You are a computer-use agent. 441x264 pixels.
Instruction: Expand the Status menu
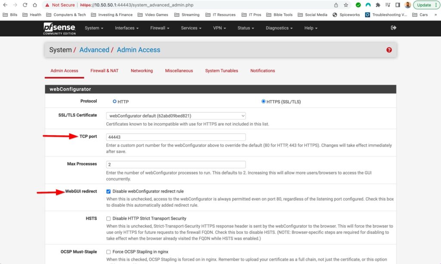[245, 28]
